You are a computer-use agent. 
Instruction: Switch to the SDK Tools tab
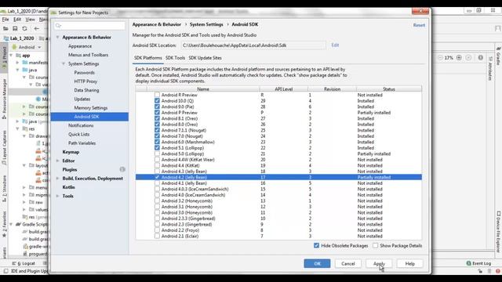tap(175, 58)
